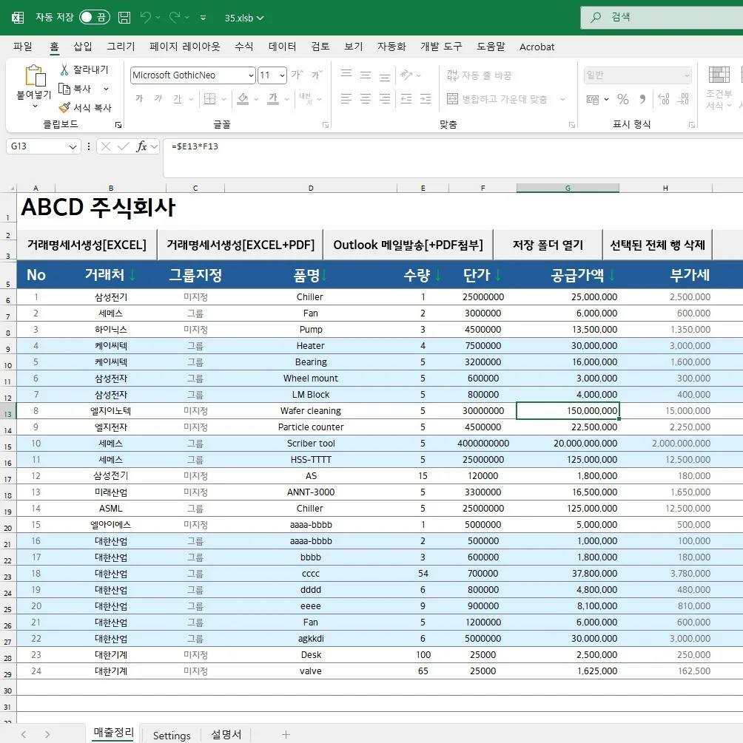Click the Paste clipboard icon

34,76
